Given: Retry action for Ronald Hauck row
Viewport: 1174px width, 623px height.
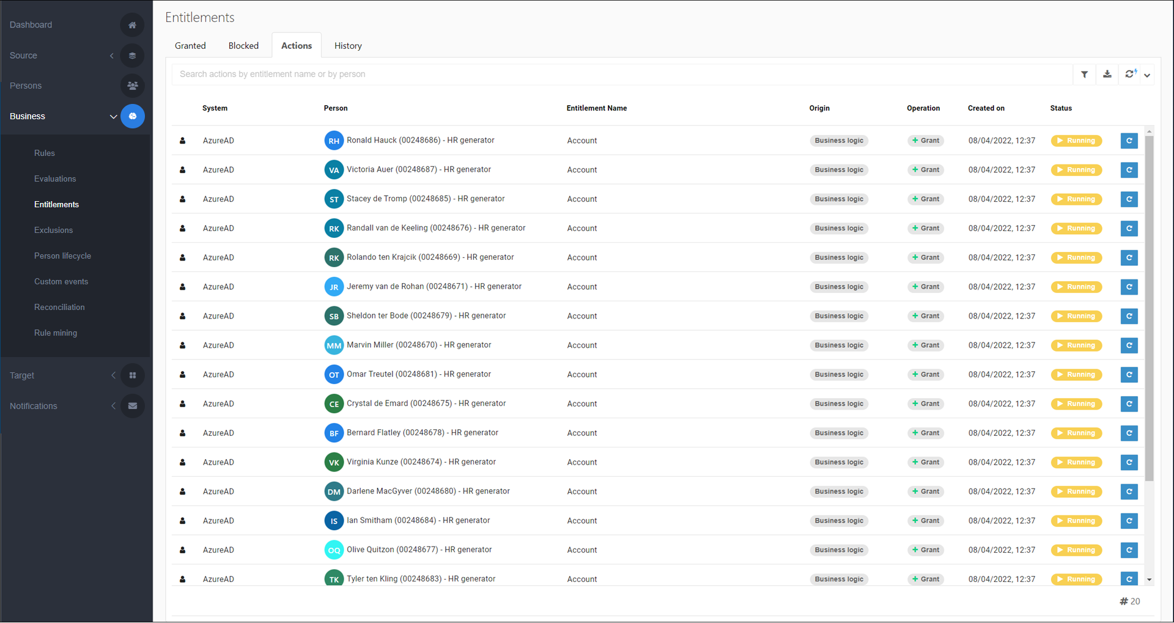Looking at the screenshot, I should pos(1129,141).
